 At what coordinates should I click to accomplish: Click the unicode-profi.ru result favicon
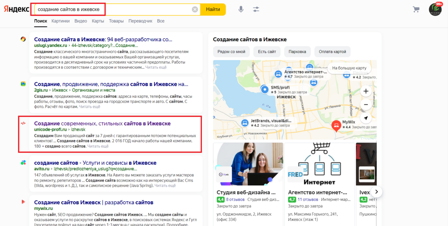point(23,123)
